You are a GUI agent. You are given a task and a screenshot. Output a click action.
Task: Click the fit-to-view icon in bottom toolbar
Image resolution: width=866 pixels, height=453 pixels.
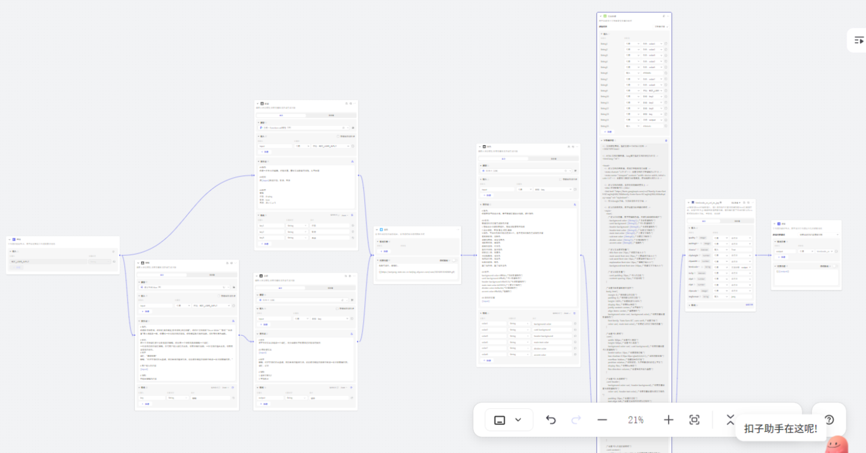click(694, 420)
